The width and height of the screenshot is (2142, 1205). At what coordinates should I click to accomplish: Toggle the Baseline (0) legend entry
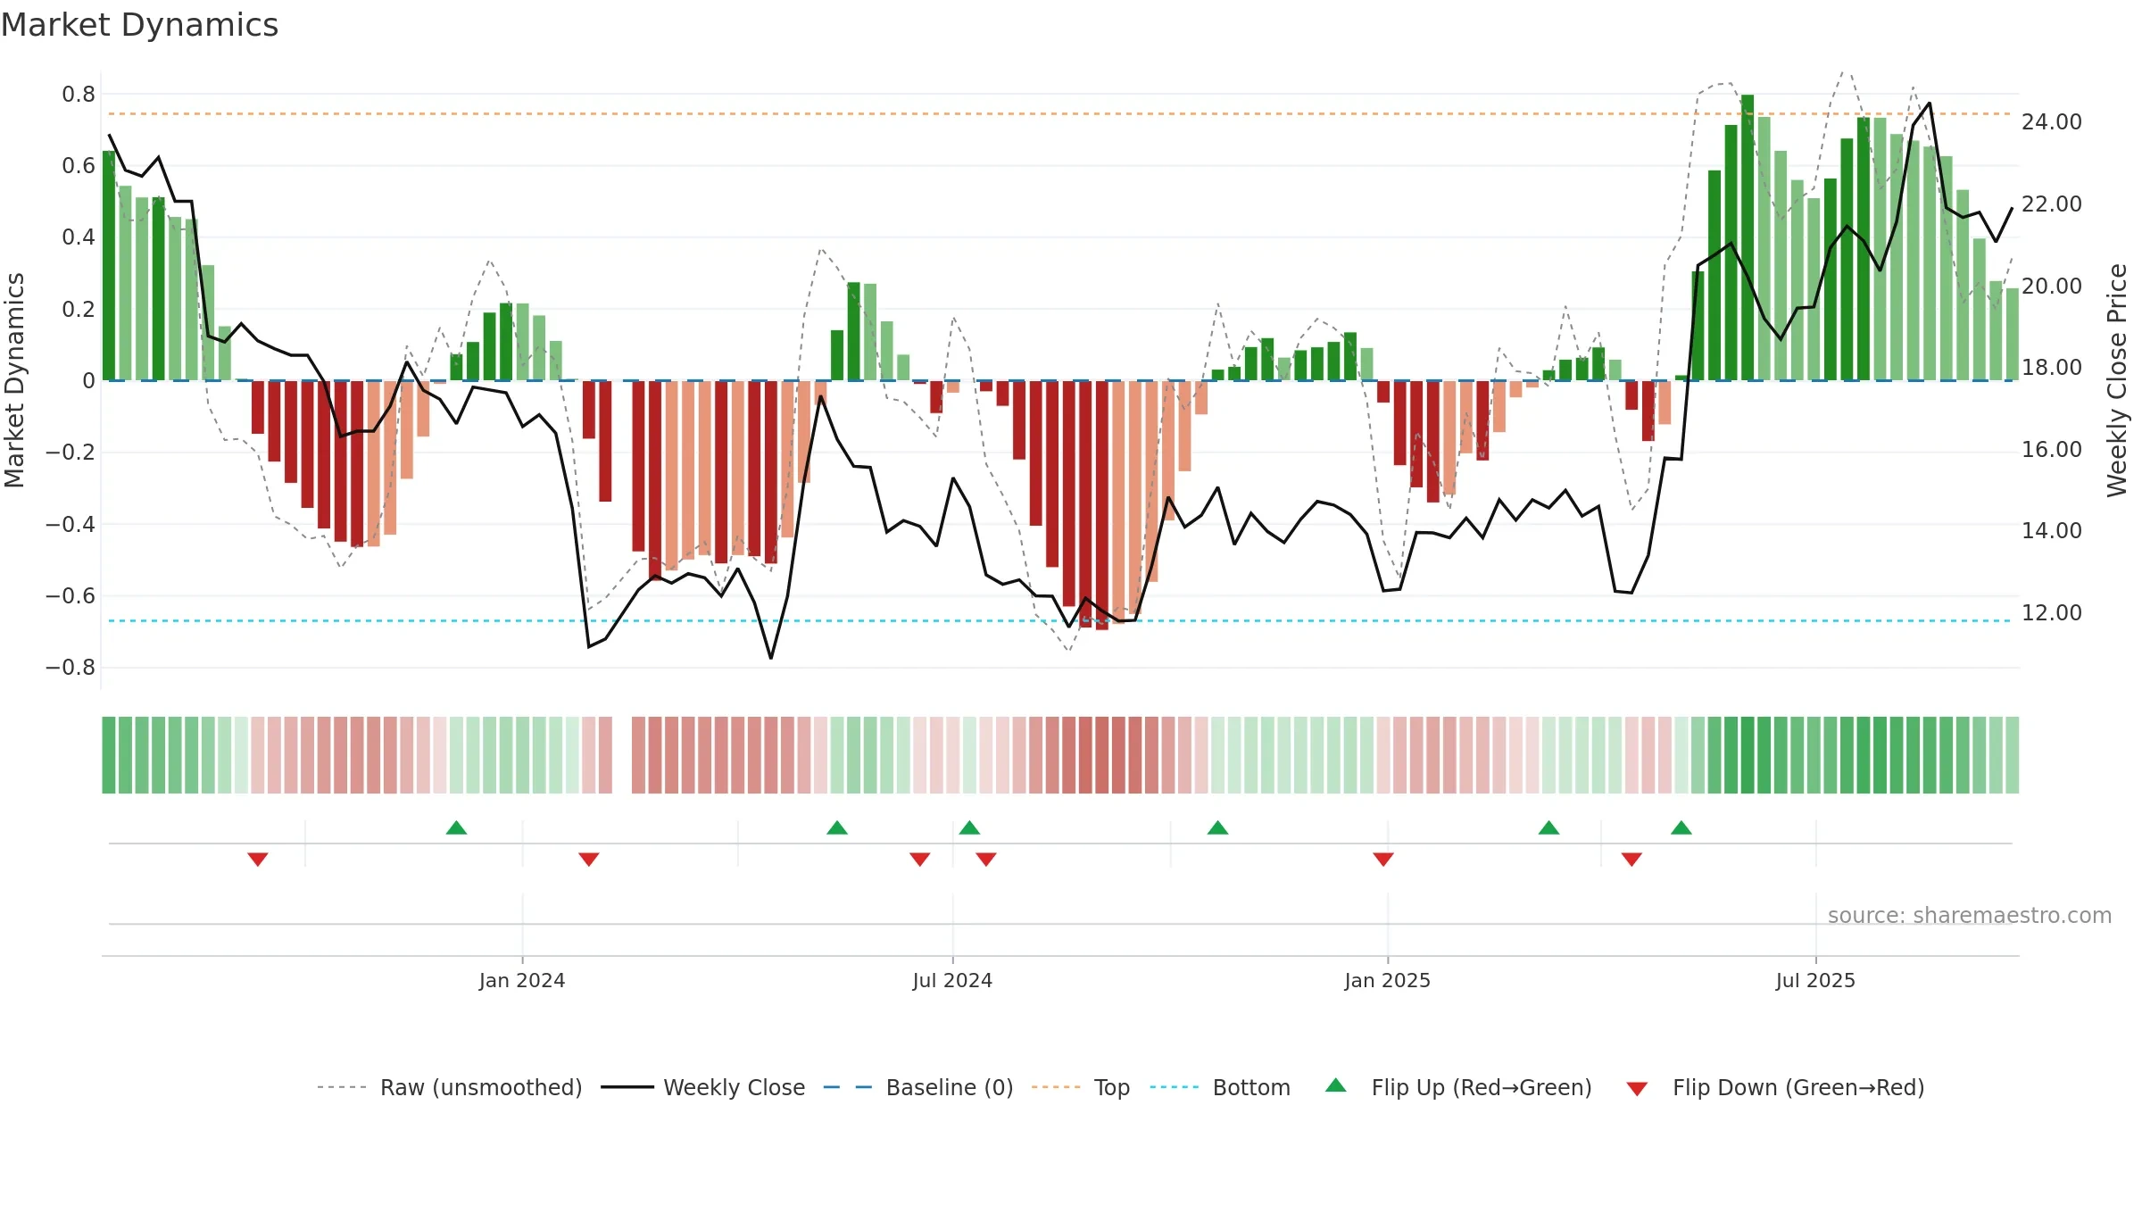(918, 1087)
